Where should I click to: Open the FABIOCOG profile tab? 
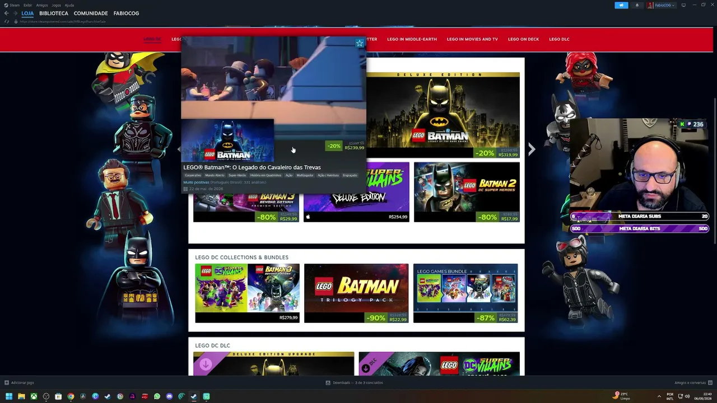point(126,13)
